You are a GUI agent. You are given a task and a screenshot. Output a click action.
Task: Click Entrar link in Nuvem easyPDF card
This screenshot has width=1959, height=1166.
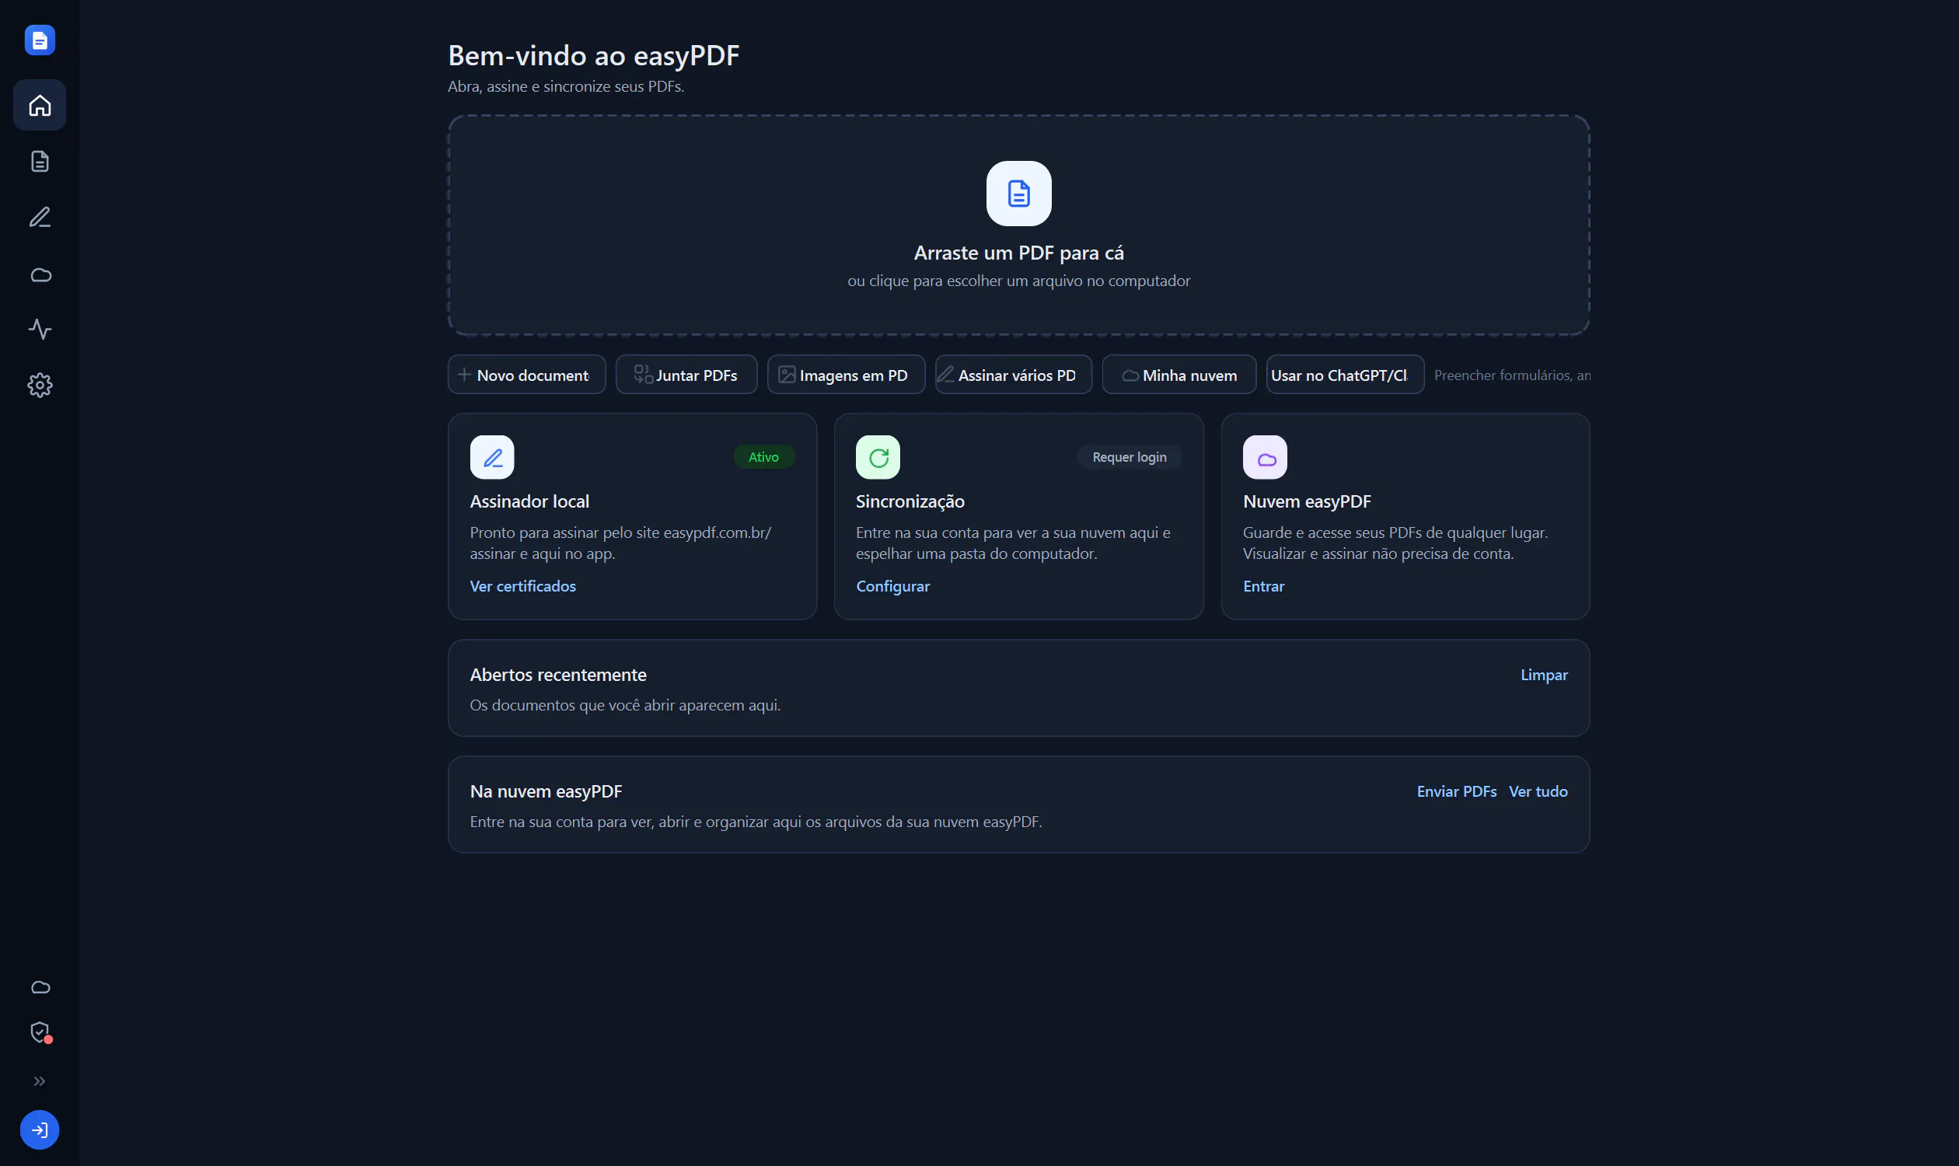click(x=1262, y=586)
